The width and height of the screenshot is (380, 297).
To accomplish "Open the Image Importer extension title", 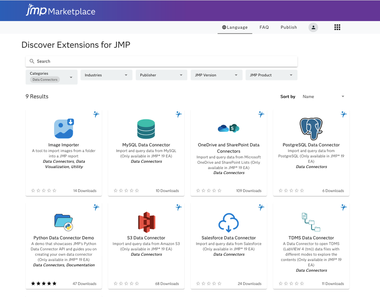I will 64,145.
